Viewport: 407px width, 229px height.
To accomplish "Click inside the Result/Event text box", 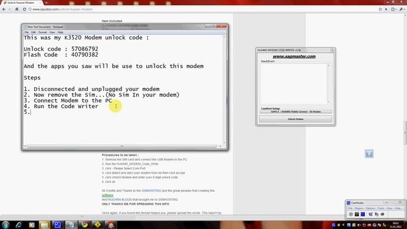I will tap(294, 83).
